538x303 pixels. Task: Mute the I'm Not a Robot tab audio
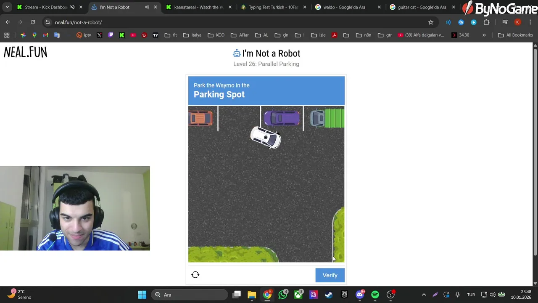click(147, 7)
